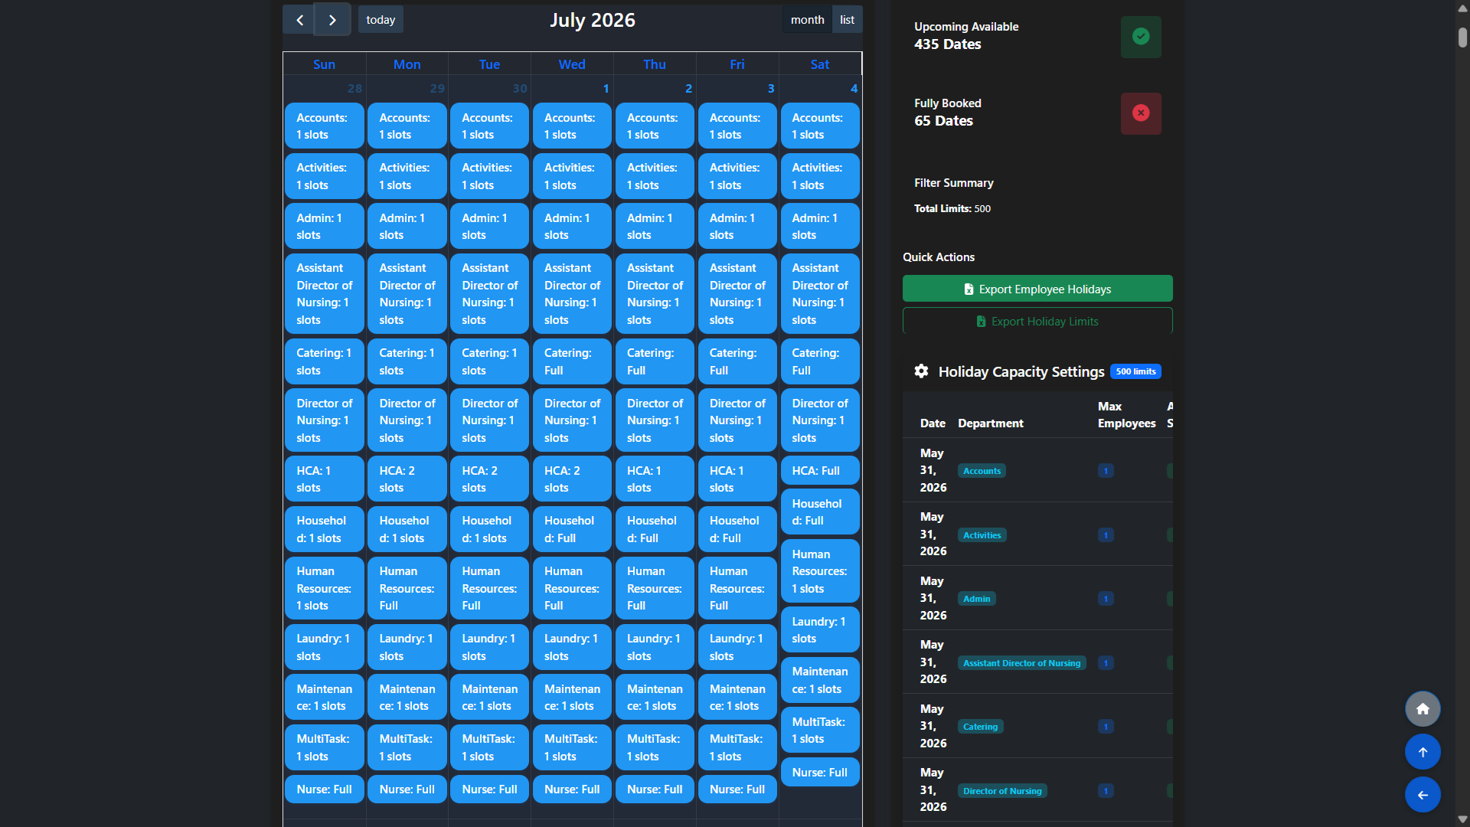Open Wednesday 1 Catering Full event

tap(572, 361)
